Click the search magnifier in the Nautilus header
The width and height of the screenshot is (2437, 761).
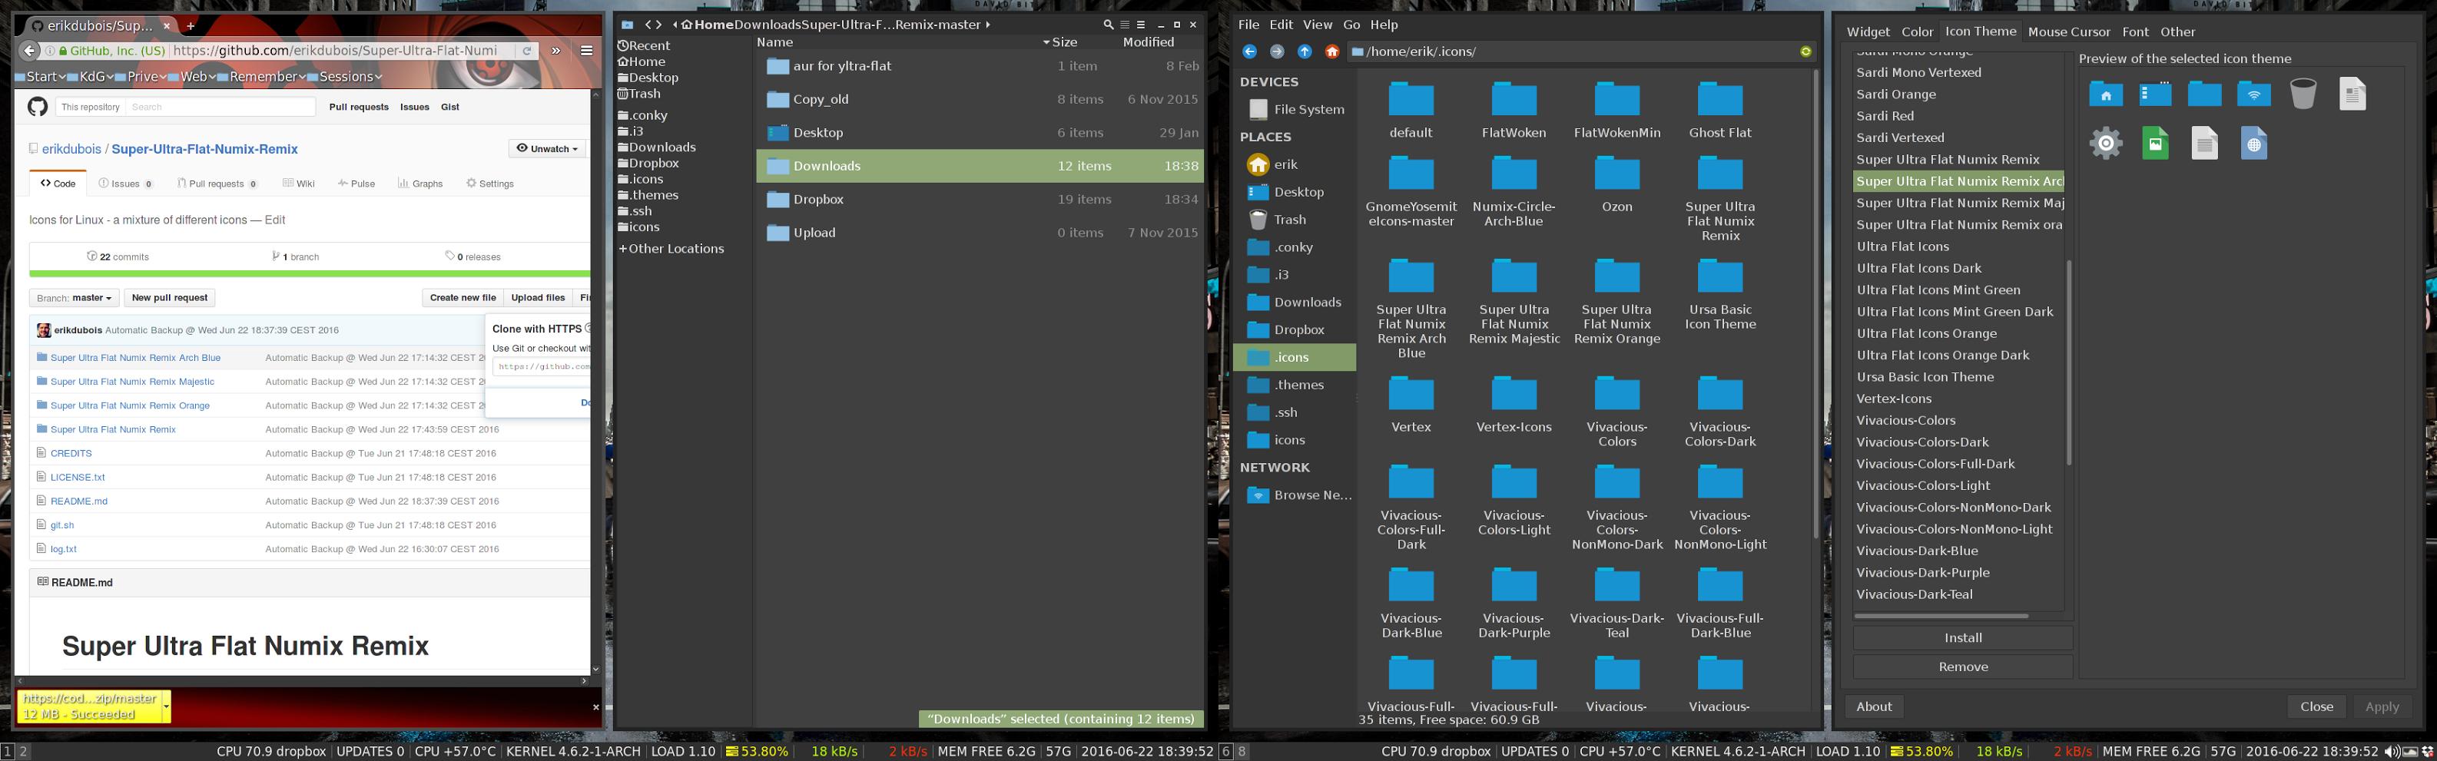point(1108,25)
